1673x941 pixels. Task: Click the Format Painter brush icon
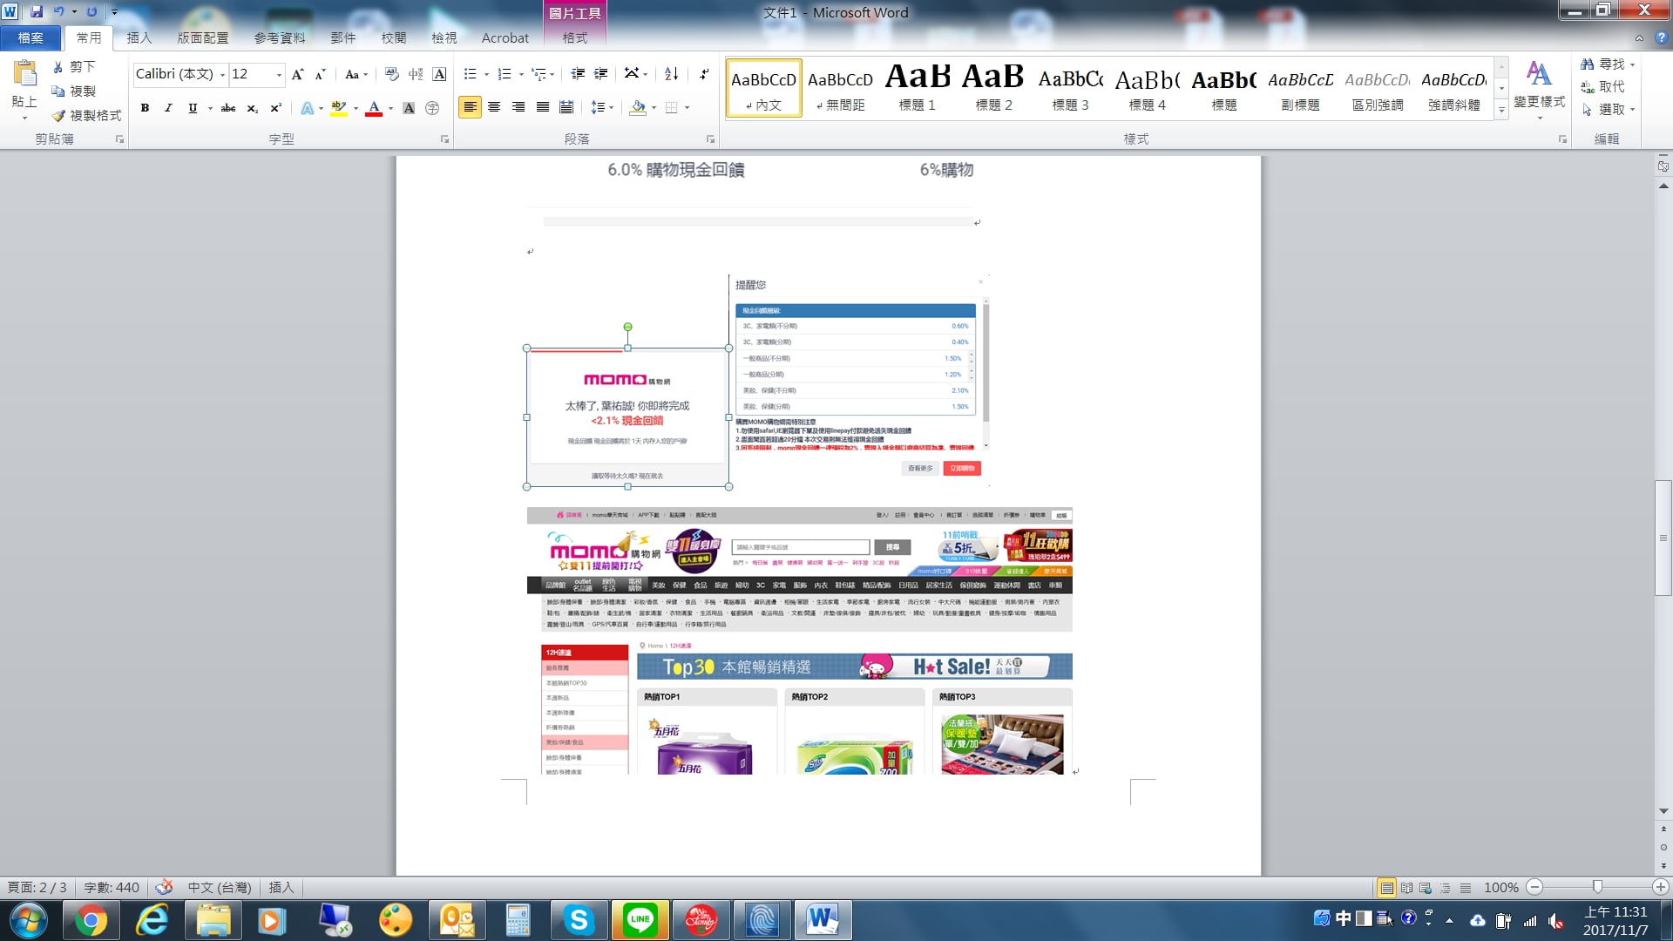(x=58, y=115)
